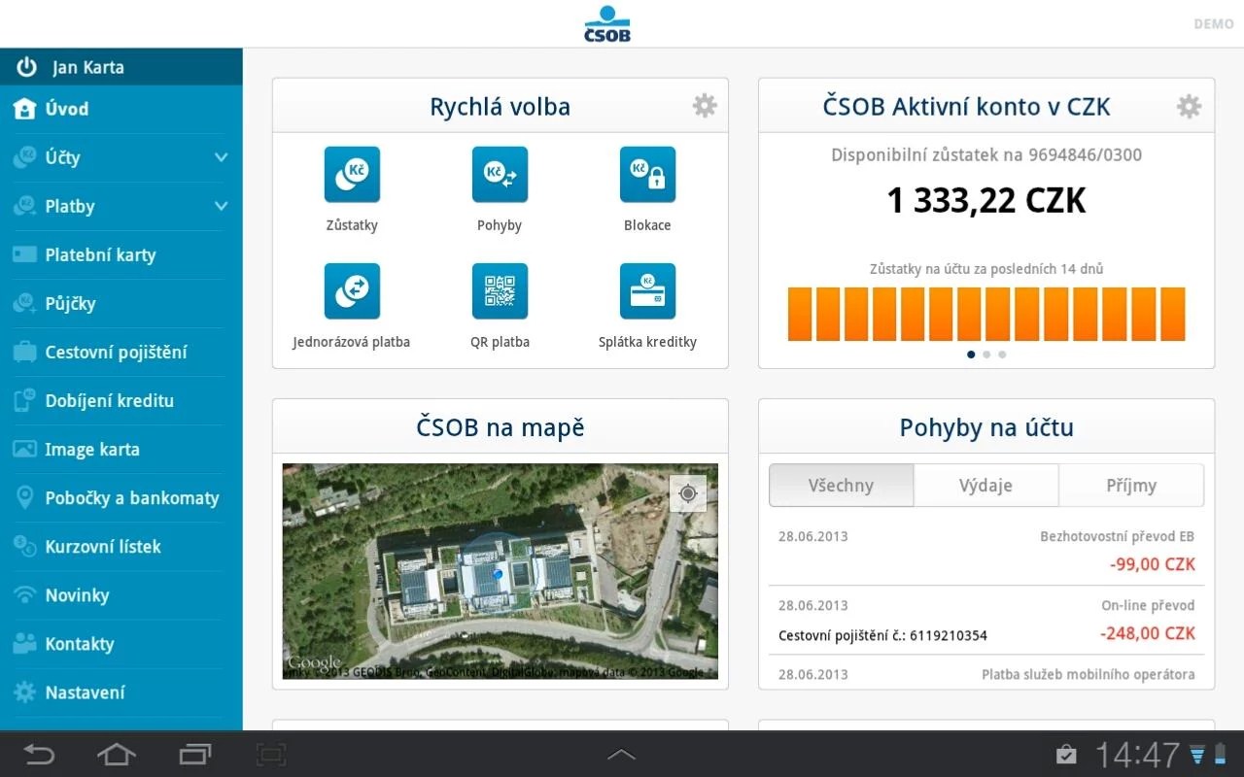Open the -99,00 CZK Bezhotovostní převod transaction
This screenshot has width=1244, height=777.
[x=986, y=551]
